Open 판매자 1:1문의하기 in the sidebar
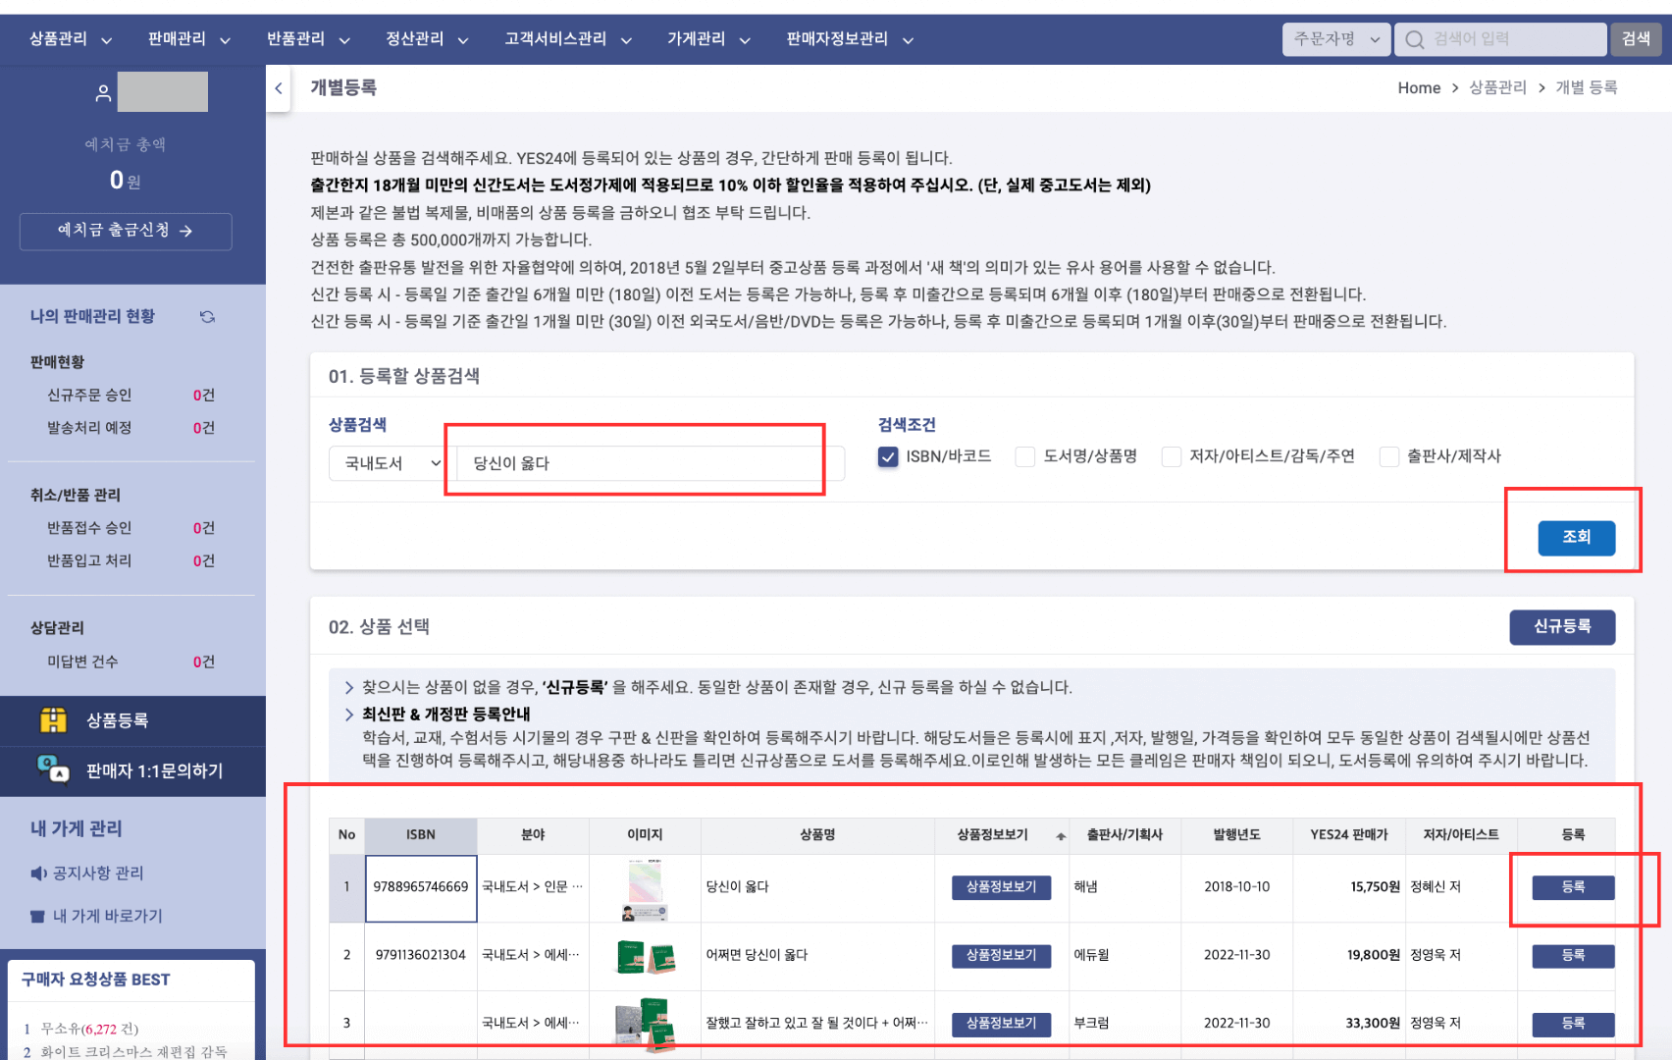 click(x=132, y=771)
